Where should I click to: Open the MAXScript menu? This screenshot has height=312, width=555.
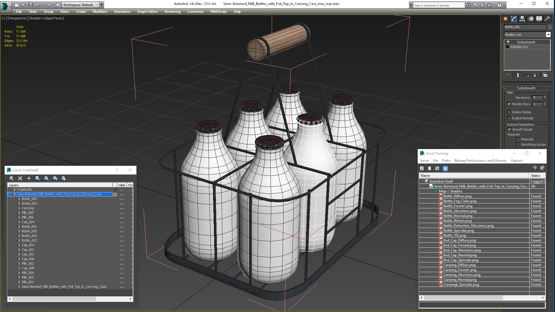click(219, 12)
